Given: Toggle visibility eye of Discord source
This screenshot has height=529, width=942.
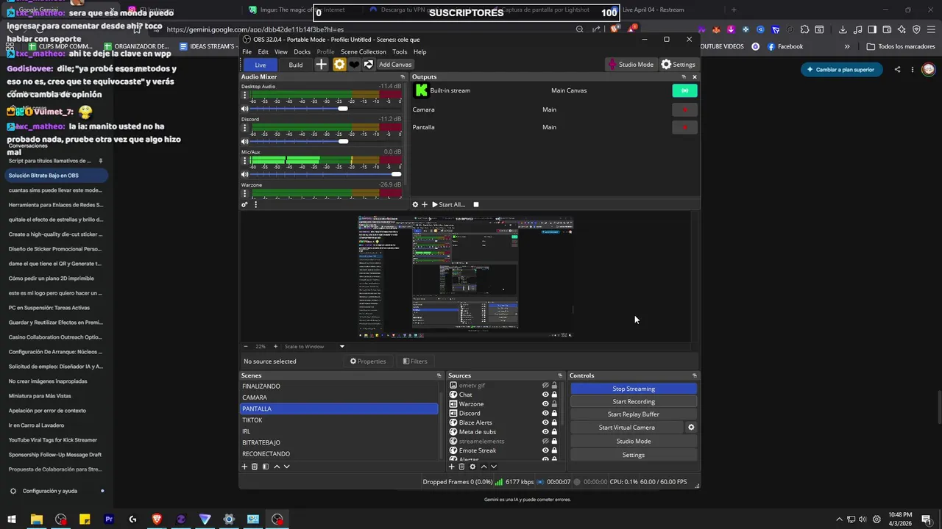Looking at the screenshot, I should point(545,413).
